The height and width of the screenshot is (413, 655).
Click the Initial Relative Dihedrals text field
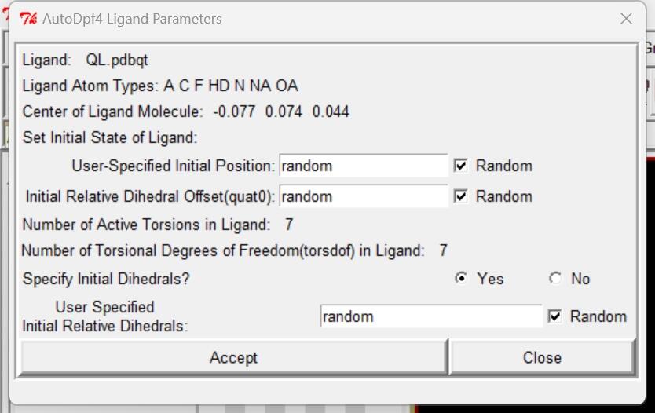(430, 316)
